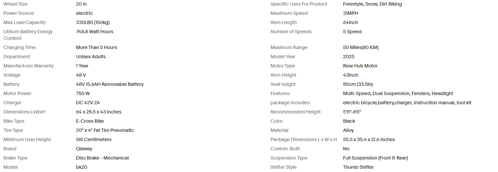Click the "Full Suspension (Front & Rear)" value
This screenshot has height=172, width=498.
(375, 158)
